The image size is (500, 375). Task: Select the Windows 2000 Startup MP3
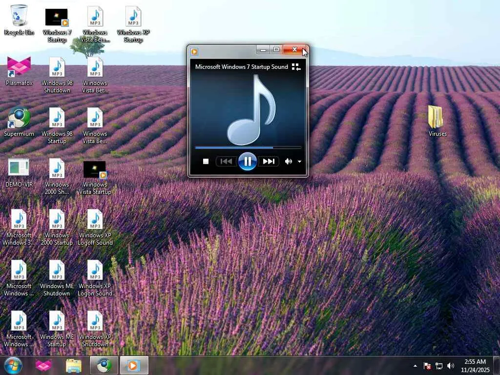57,228
